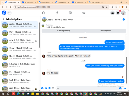Open a new browser tab
The height and width of the screenshot is (96, 129).
106,2
